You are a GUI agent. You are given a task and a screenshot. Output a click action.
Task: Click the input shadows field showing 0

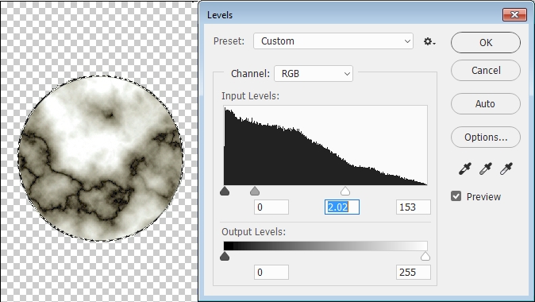(271, 207)
